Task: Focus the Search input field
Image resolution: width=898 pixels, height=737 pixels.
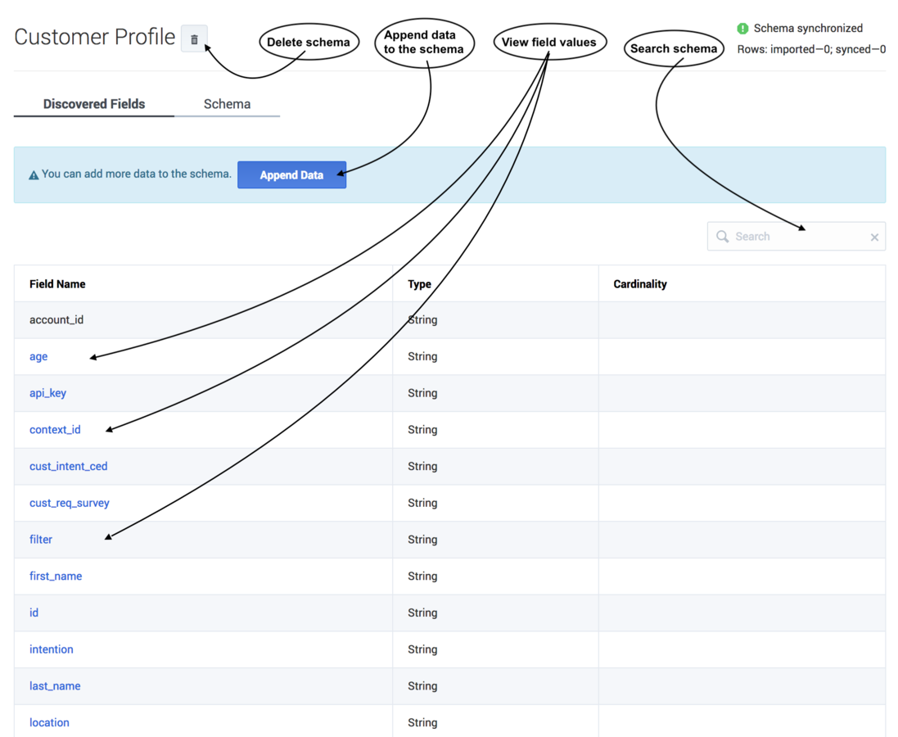Action: [x=796, y=236]
